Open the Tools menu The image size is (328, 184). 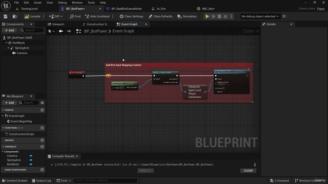pos(91,3)
